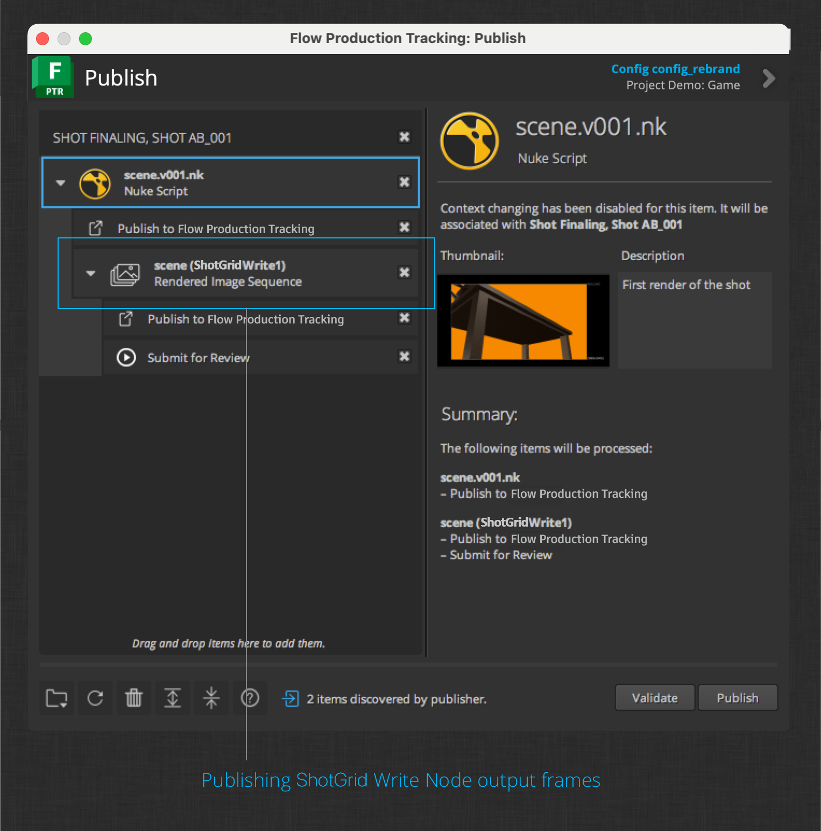Image resolution: width=821 pixels, height=831 pixels.
Task: Uncheck the publish plugin under scene (ShotGridWrite1)
Action: pyautogui.click(x=405, y=318)
